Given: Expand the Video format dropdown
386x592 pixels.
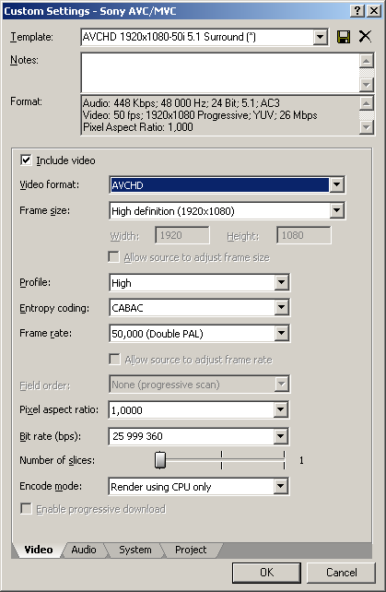Looking at the screenshot, I should click(336, 185).
